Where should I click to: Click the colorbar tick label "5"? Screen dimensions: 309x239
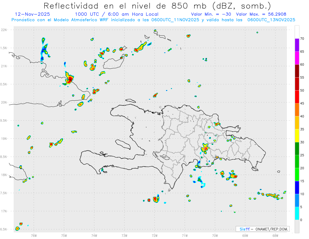click(x=301, y=207)
